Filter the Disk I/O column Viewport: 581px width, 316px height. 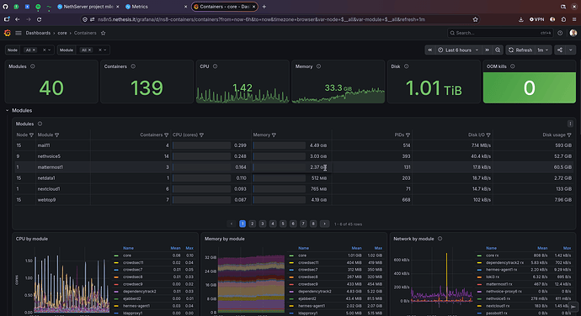click(488, 135)
